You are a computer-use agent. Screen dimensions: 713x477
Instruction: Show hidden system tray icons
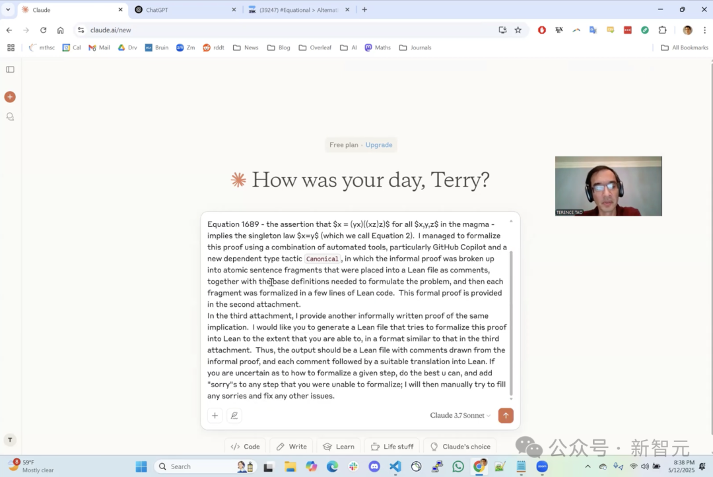click(x=588, y=466)
